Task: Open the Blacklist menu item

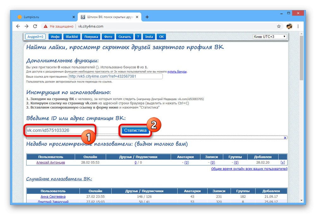Action: pyautogui.click(x=72, y=37)
